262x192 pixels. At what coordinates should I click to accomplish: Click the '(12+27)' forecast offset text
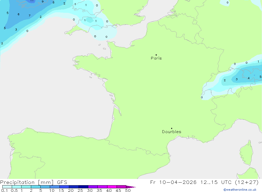tap(247, 182)
